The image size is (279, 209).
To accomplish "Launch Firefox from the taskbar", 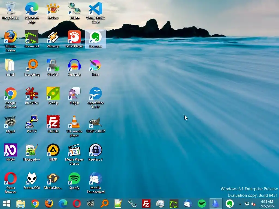I will pyautogui.click(x=49, y=204).
